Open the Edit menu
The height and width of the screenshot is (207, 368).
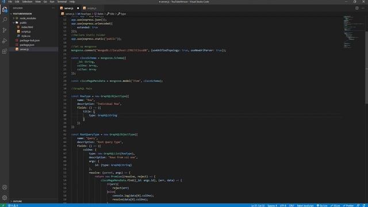(x=17, y=2)
